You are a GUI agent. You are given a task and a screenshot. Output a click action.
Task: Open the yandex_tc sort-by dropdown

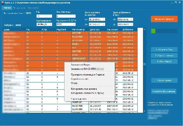pyautogui.click(x=51, y=24)
